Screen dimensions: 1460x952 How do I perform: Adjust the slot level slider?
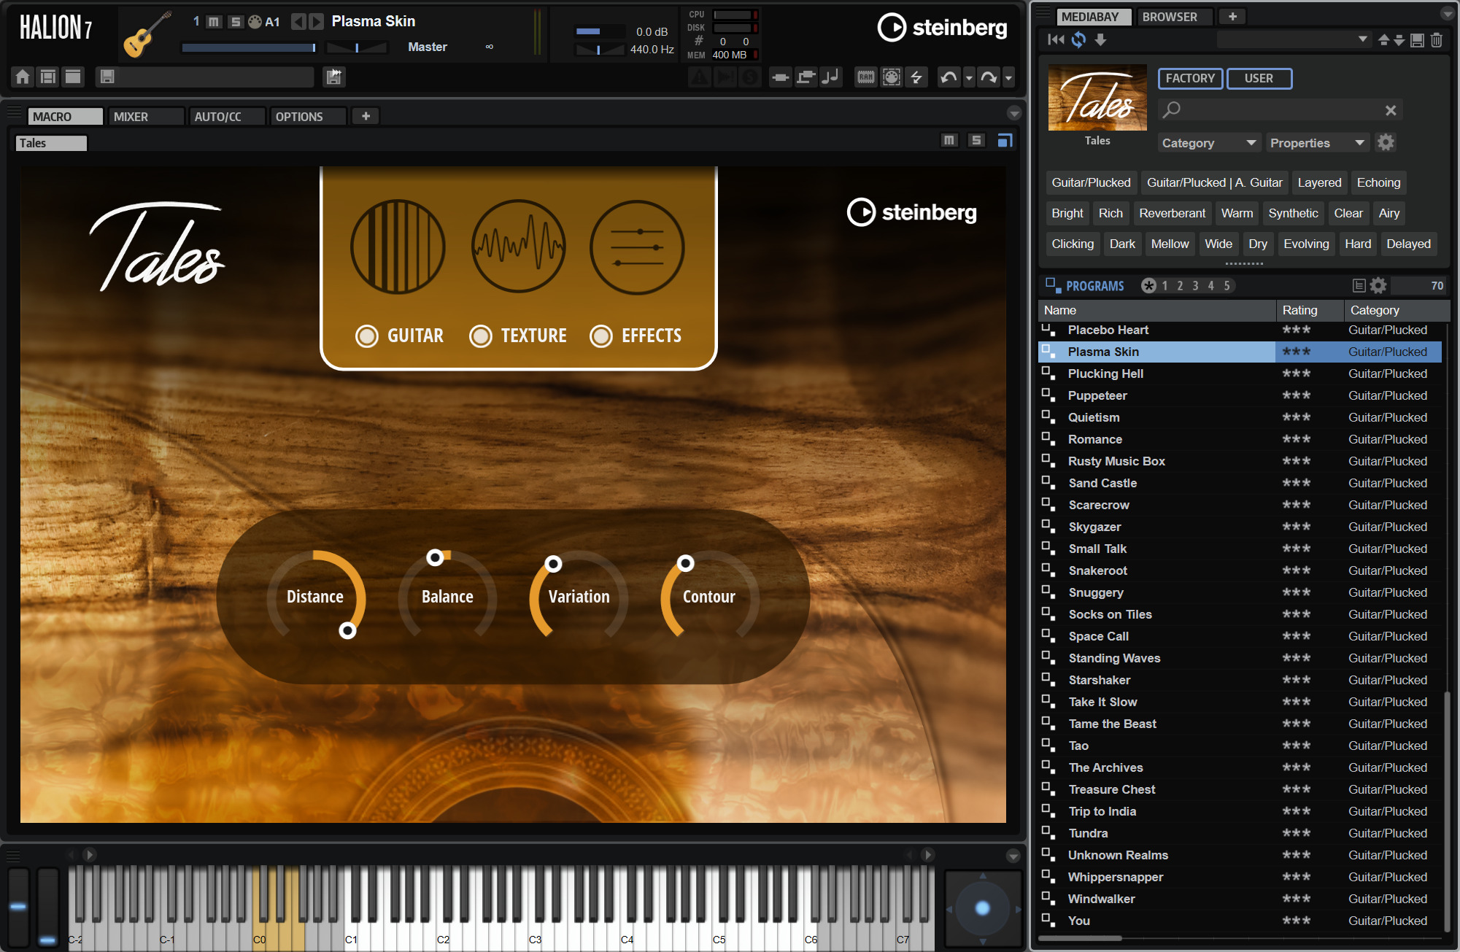(249, 47)
